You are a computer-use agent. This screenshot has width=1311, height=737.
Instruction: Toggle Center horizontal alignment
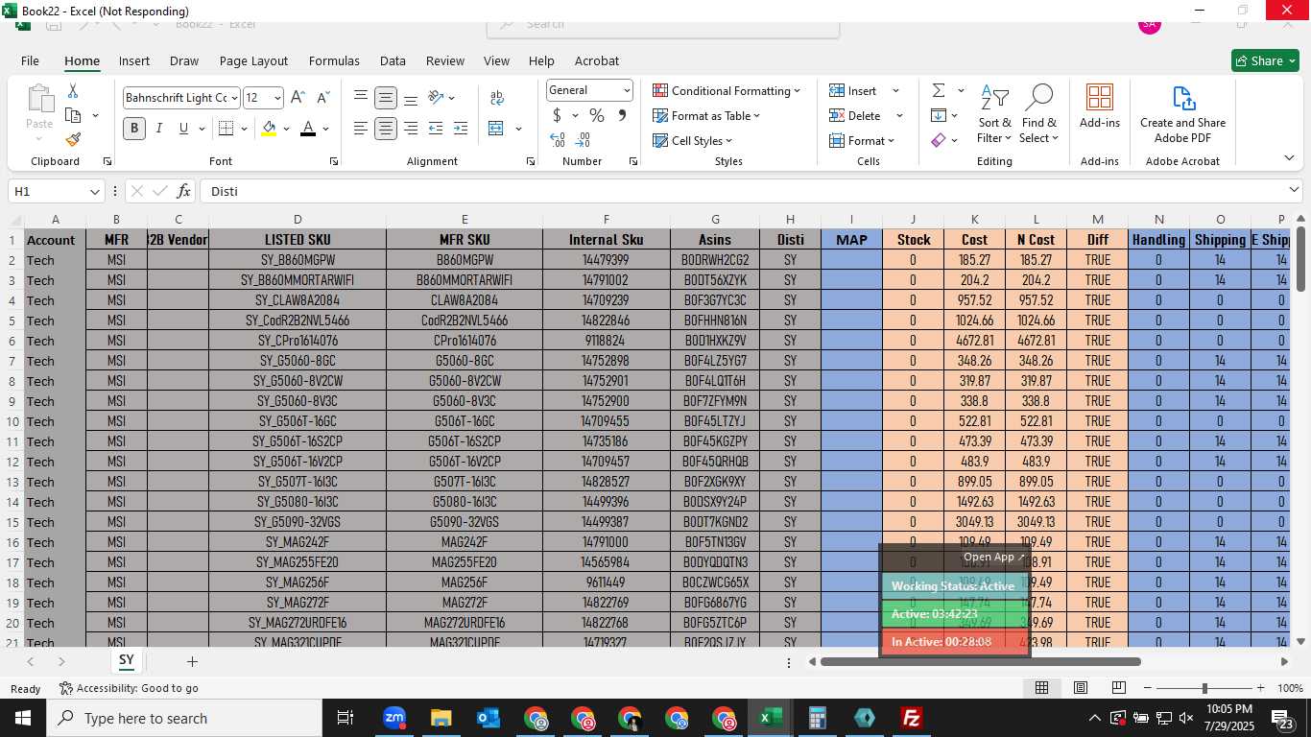(386, 128)
